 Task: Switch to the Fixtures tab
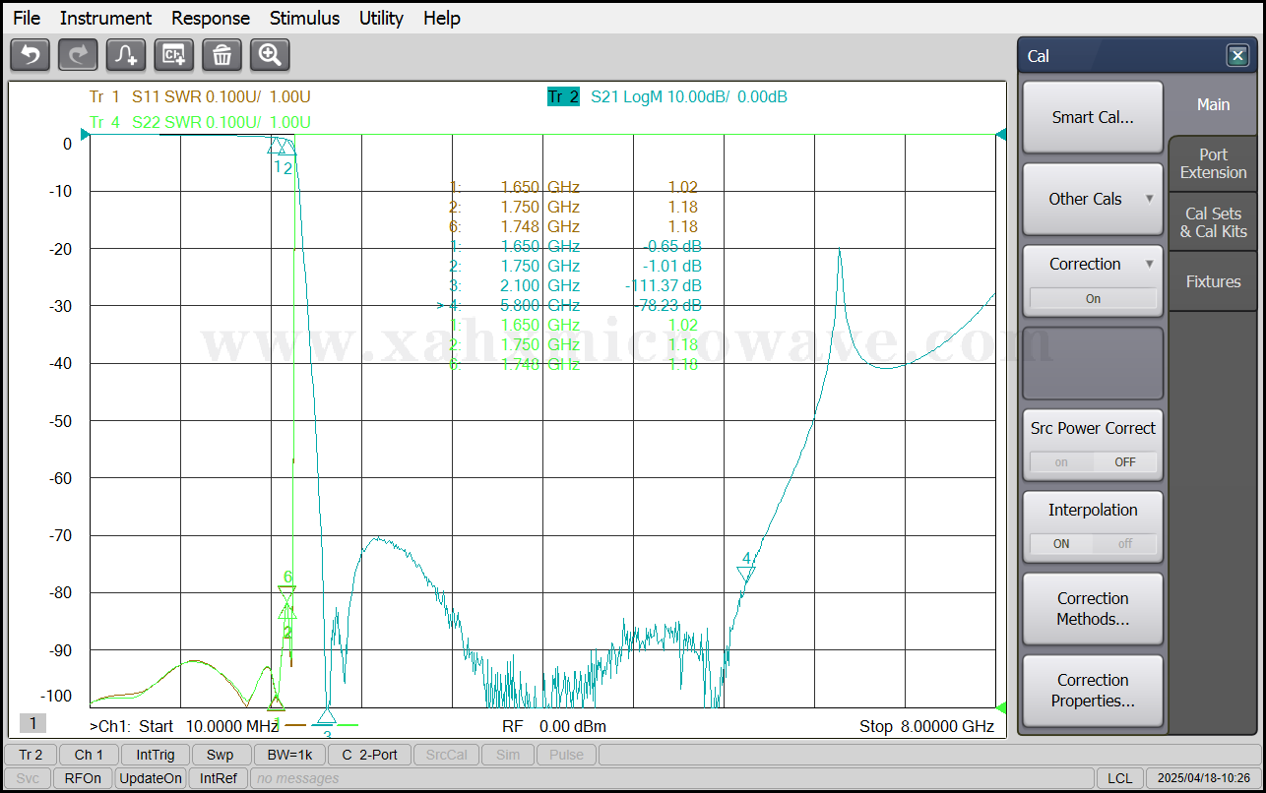1213,281
